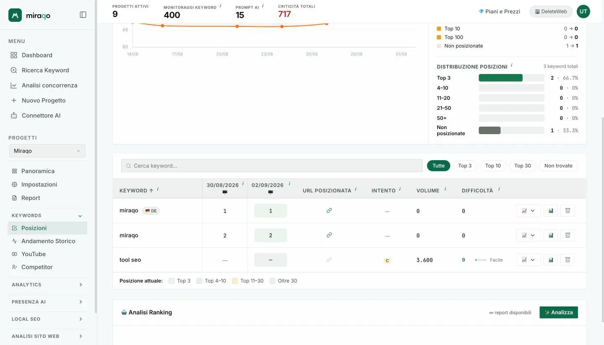Click info icon beside INTENTO header
Screen dimensions: 604x345
coord(400,189)
